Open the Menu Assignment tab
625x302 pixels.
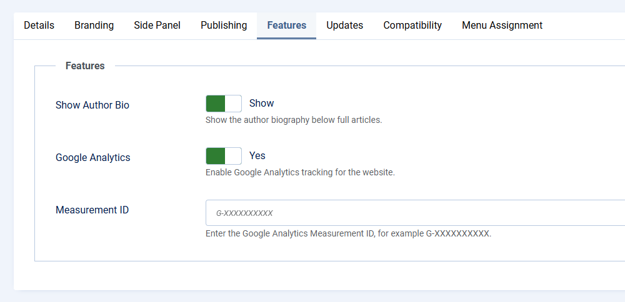pos(502,26)
